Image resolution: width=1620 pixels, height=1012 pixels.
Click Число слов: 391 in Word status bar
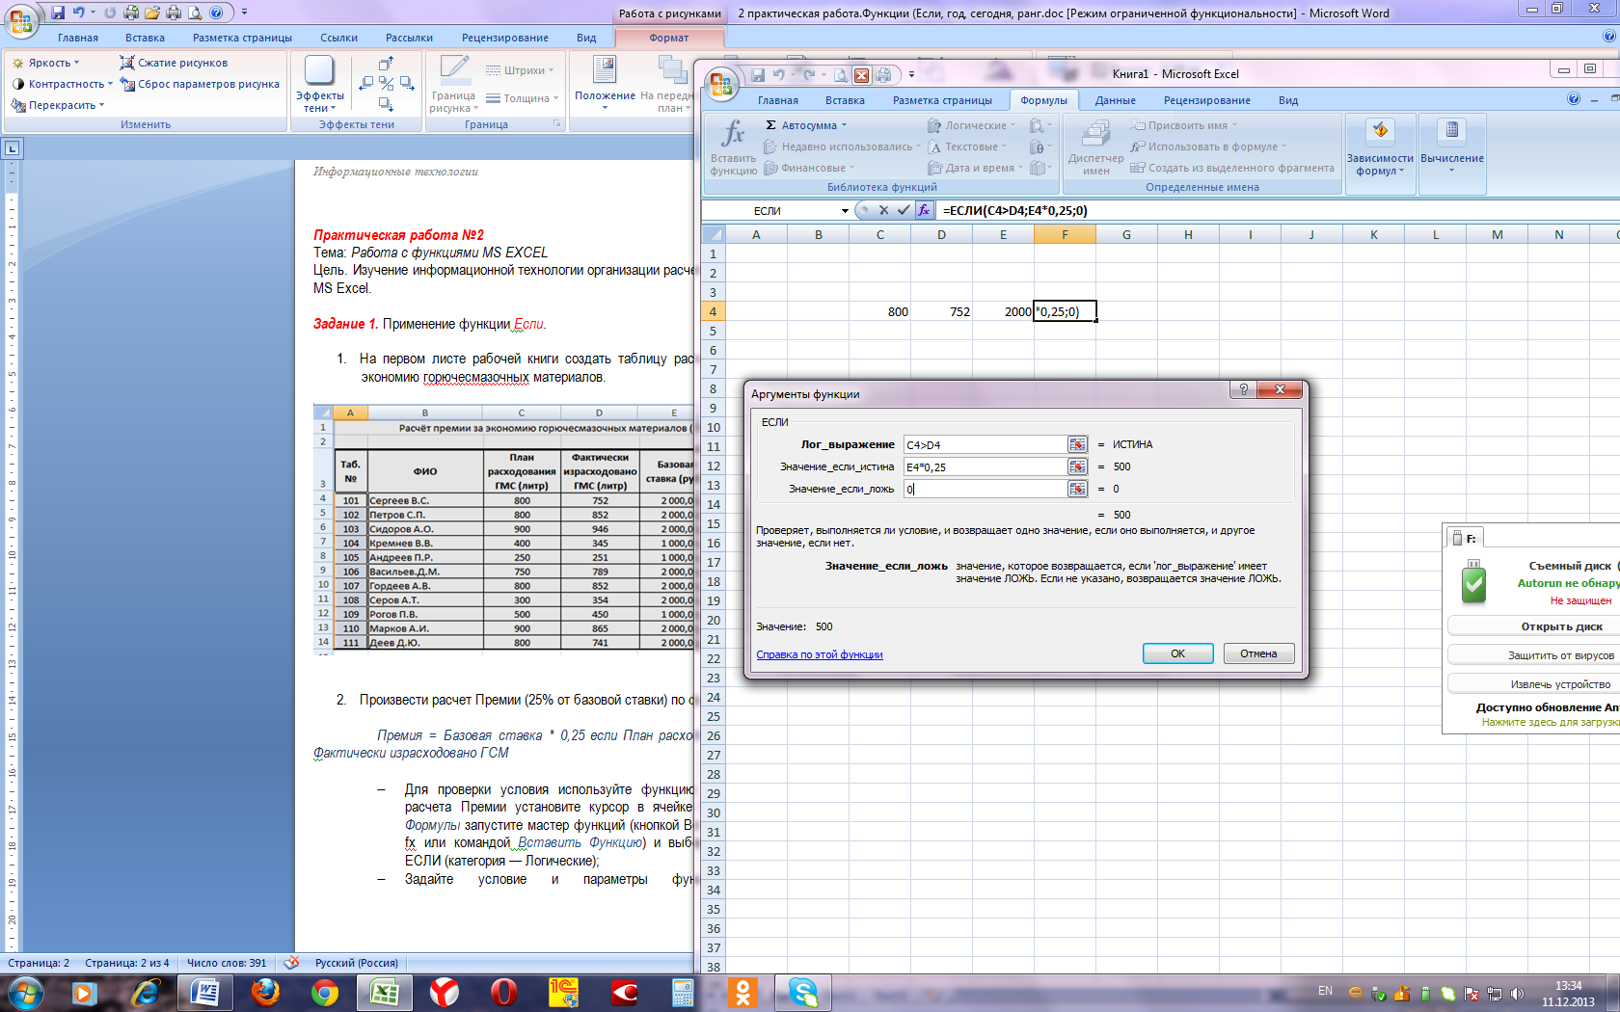click(227, 963)
